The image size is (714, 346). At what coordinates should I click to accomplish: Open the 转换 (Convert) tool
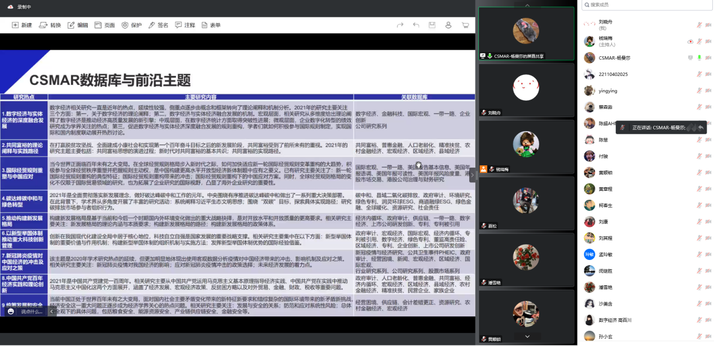pyautogui.click(x=50, y=25)
